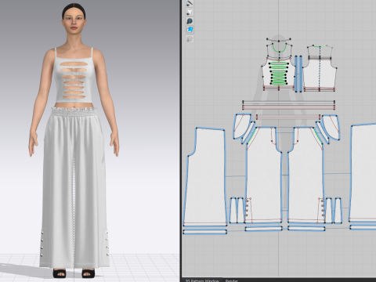Select the small placket pieces left of the center panel
The height and width of the screenshot is (282, 376).
point(237,210)
